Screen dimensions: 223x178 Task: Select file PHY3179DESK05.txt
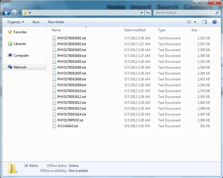[x=72, y=62]
